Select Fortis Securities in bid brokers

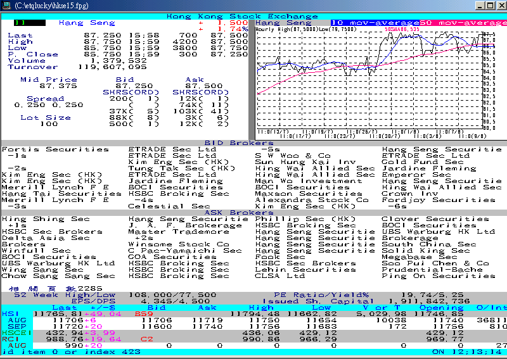[55, 149]
